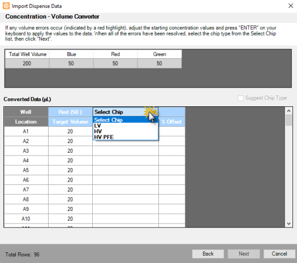Edit the Blue concentration value
The height and width of the screenshot is (263, 297).
tap(71, 63)
